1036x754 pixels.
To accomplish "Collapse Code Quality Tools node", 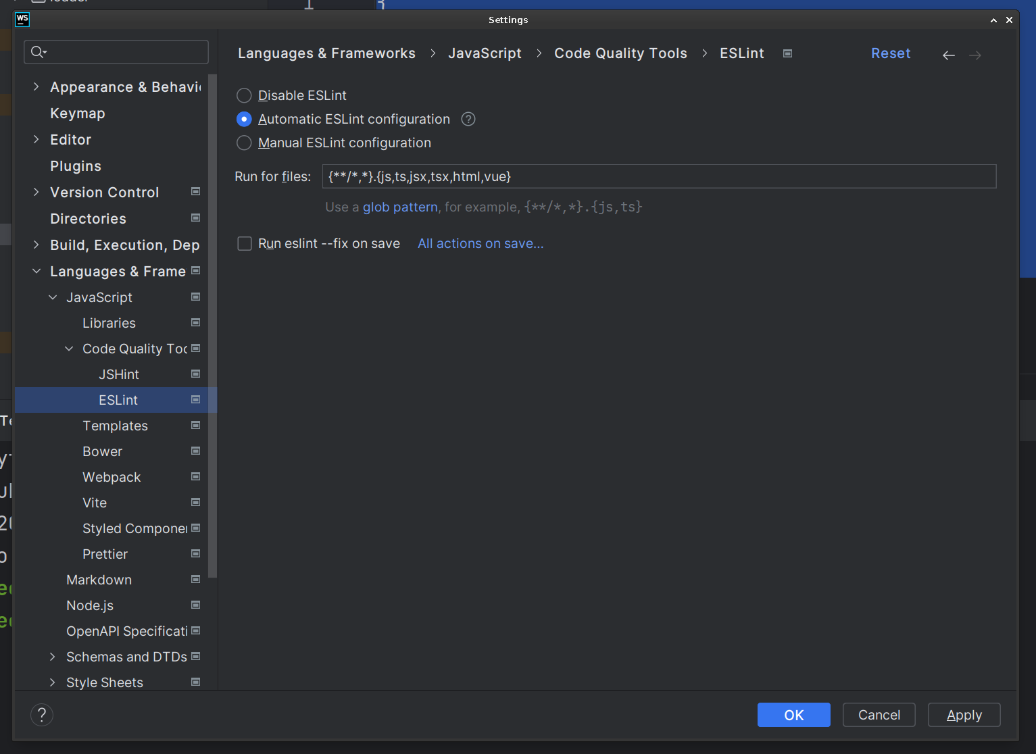I will click(69, 349).
